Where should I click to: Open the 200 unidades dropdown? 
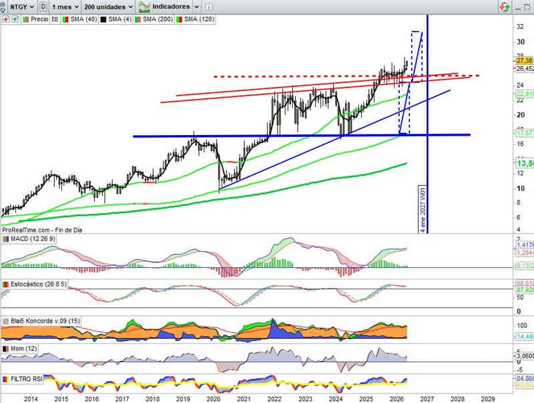(108, 7)
